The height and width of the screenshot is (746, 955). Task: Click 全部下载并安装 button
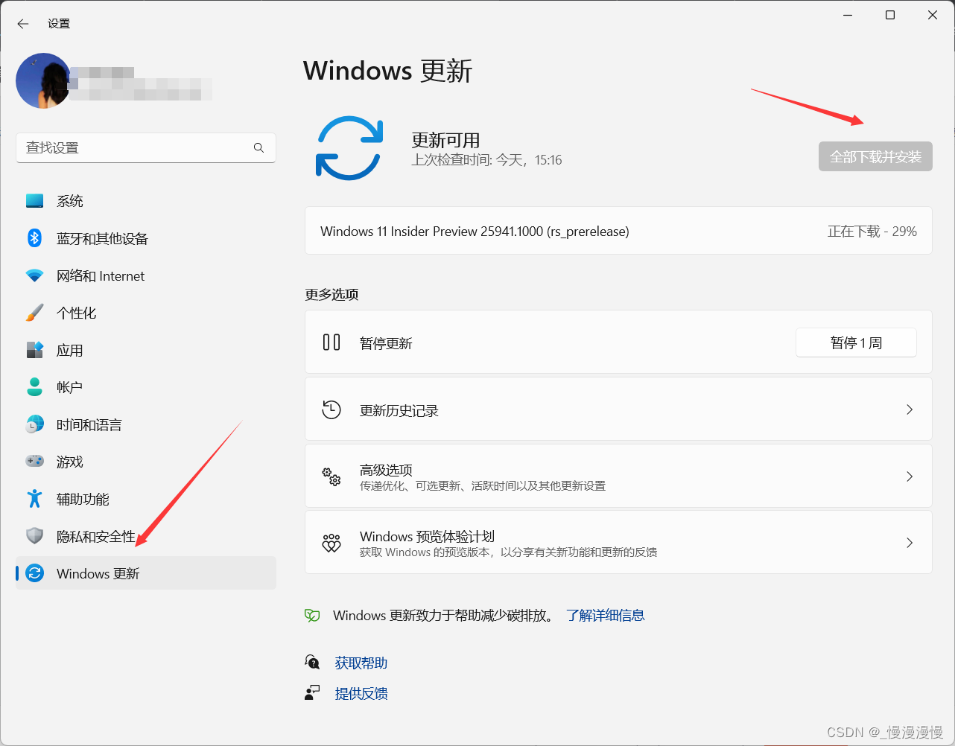pos(875,156)
